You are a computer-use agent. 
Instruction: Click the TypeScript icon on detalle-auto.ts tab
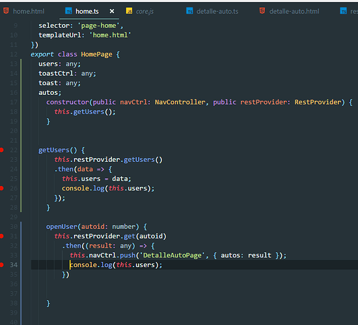(x=189, y=10)
